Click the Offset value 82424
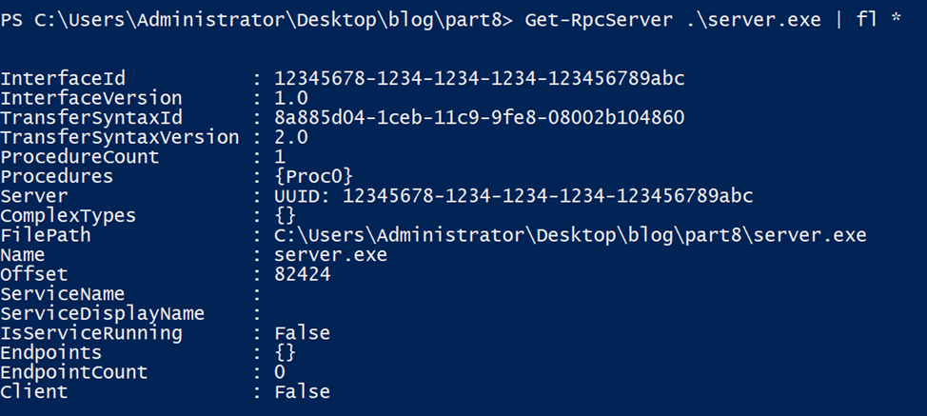Viewport: 927px width, 416px height. click(x=302, y=274)
